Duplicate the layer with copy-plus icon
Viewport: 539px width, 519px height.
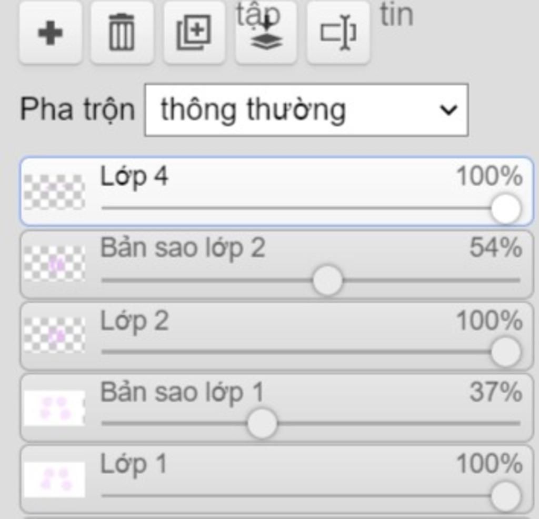(194, 33)
